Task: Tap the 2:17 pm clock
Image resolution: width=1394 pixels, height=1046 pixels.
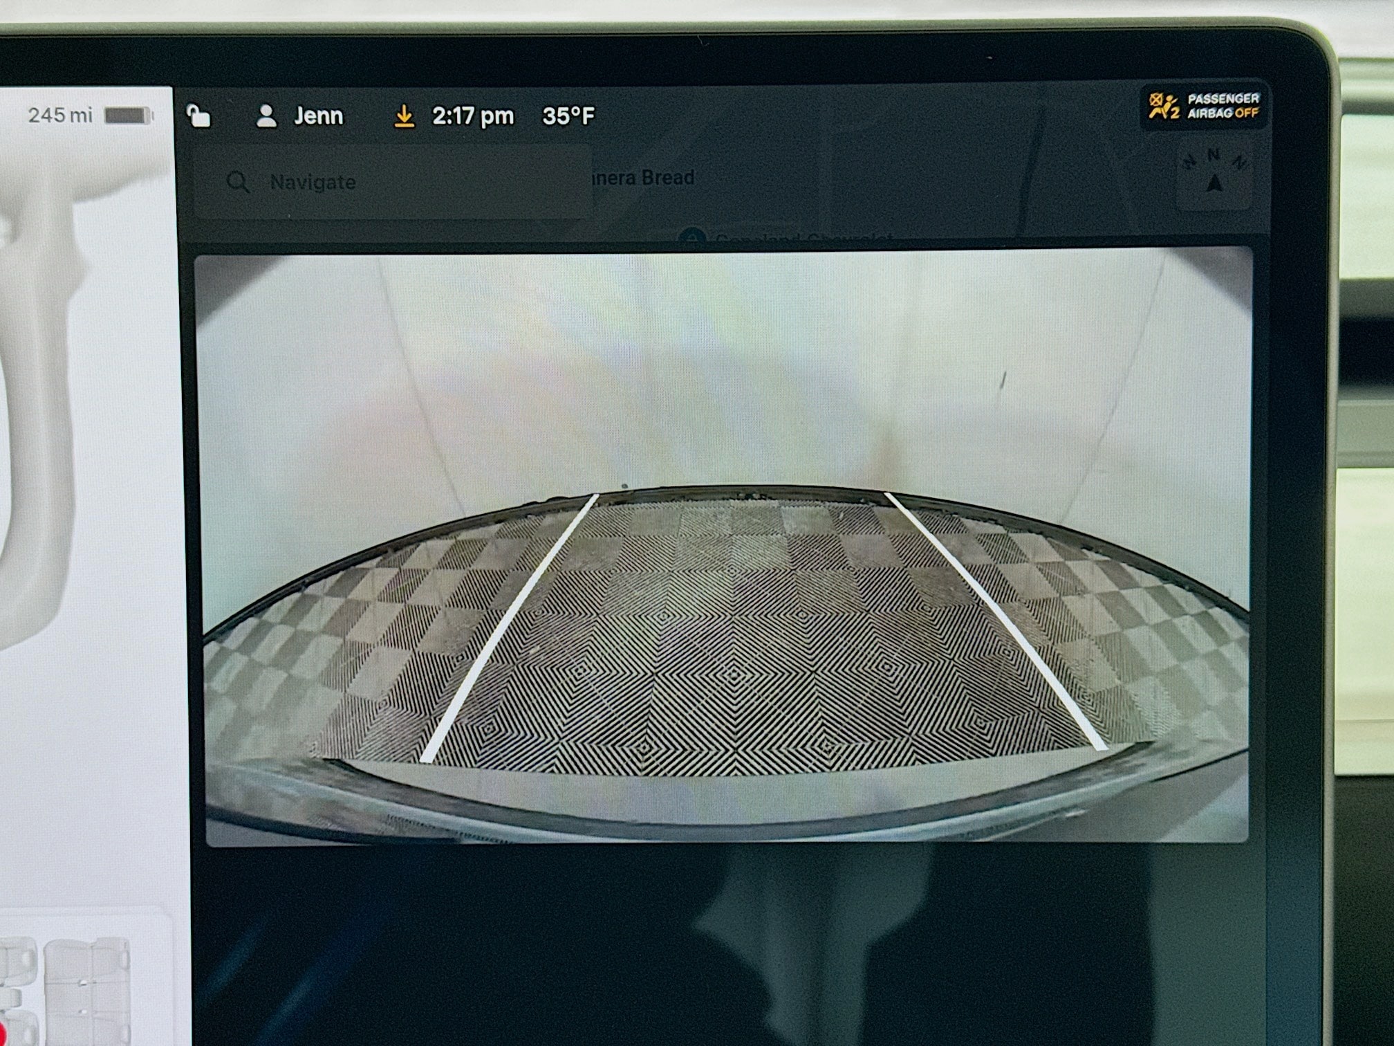Action: 473,116
